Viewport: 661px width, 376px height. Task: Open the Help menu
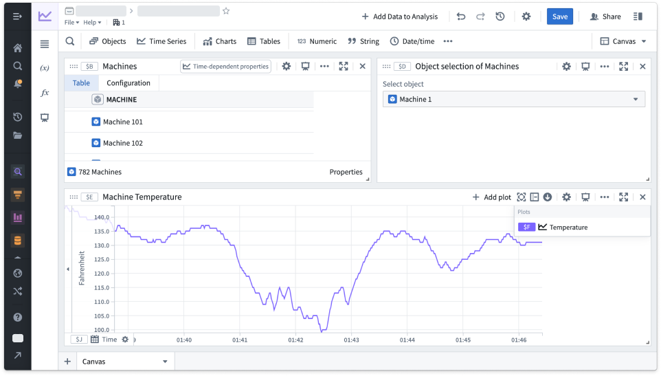[92, 23]
